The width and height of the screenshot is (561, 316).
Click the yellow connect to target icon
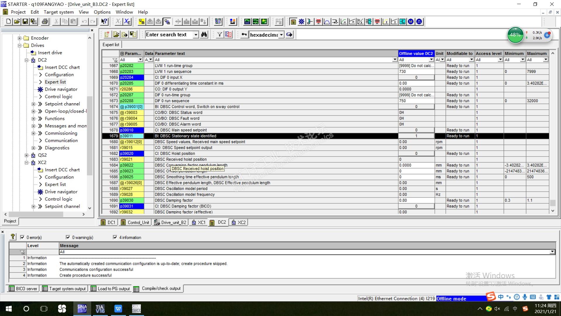point(141,21)
